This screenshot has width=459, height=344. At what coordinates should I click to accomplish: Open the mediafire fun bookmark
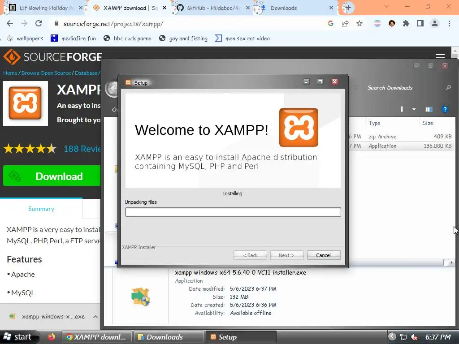pyautogui.click(x=73, y=39)
